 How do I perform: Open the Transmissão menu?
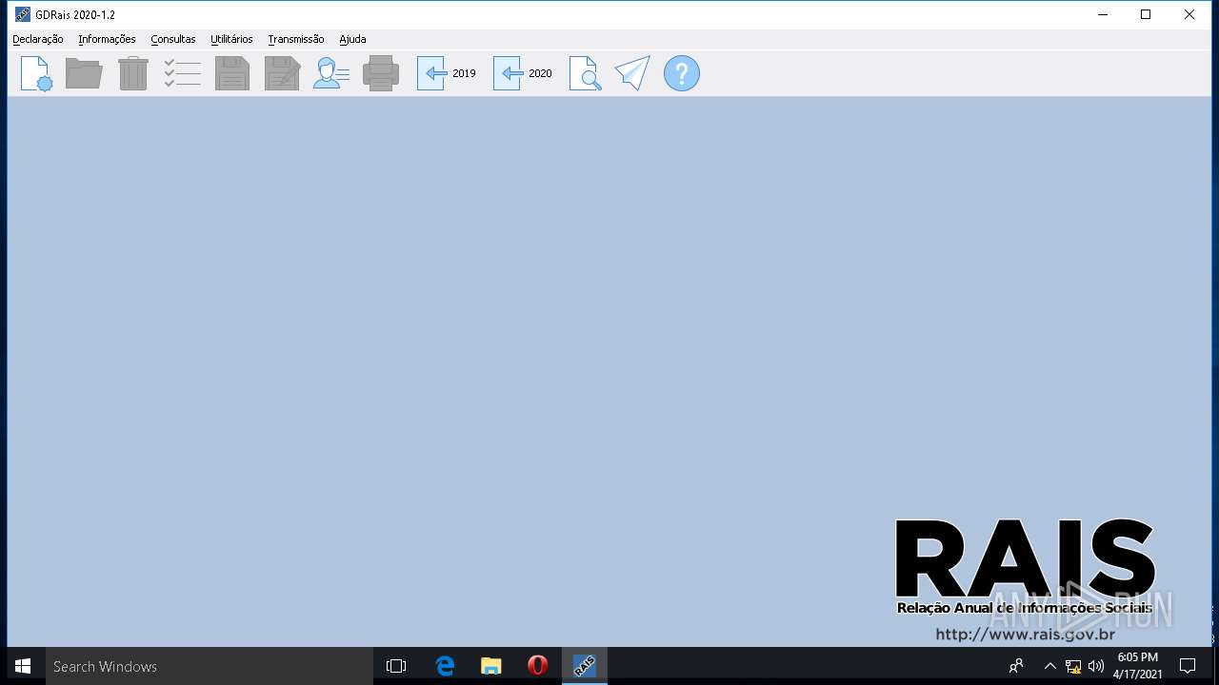(296, 39)
